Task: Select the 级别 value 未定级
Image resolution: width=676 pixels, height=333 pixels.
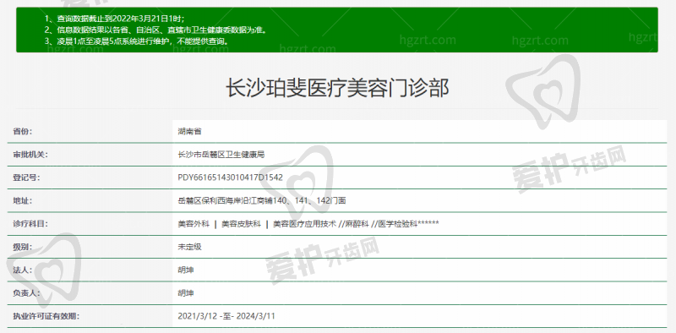Action: click(x=189, y=247)
